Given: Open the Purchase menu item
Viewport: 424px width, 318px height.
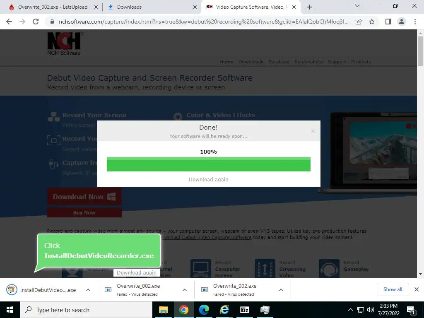Looking at the screenshot, I should pyautogui.click(x=279, y=62).
